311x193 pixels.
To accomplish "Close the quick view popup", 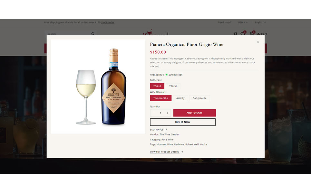I will pyautogui.click(x=258, y=42).
